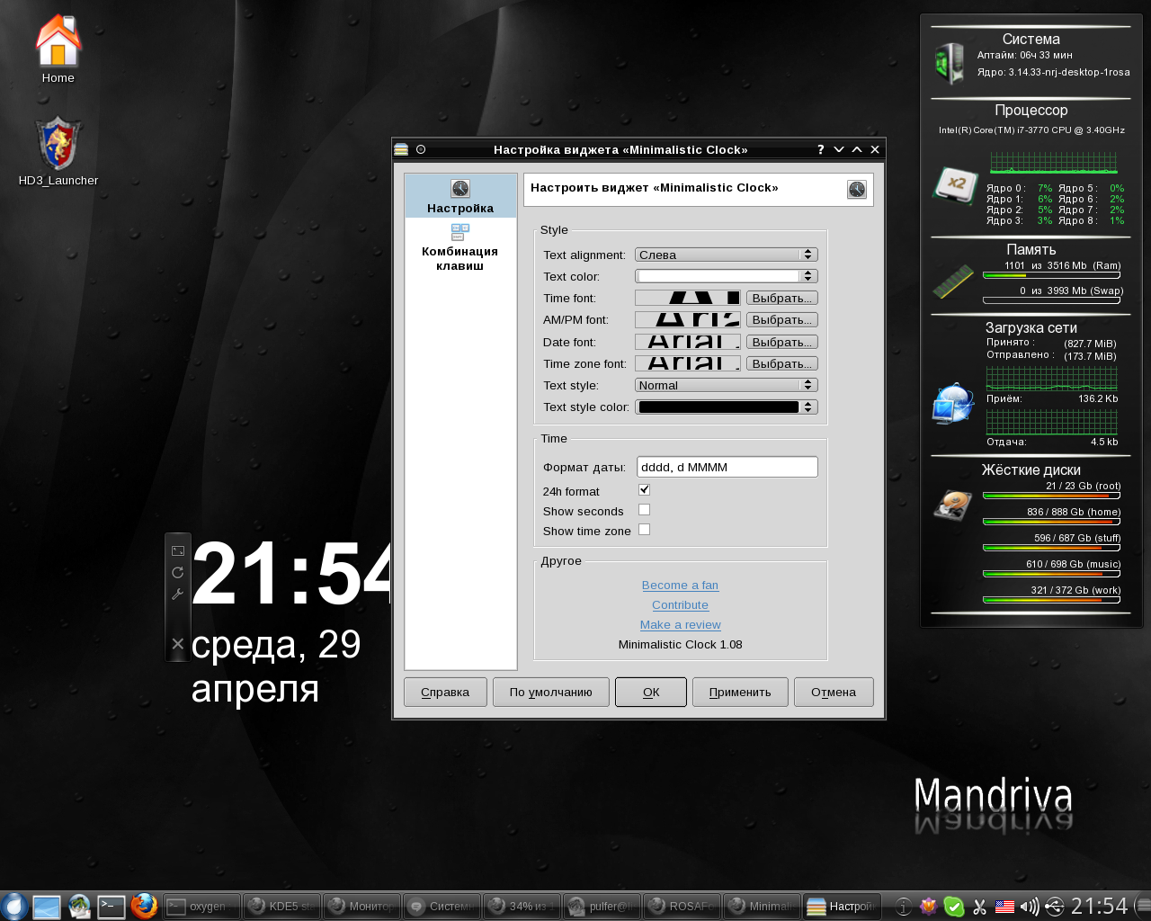Uncheck the 24h format checkbox

click(x=644, y=490)
